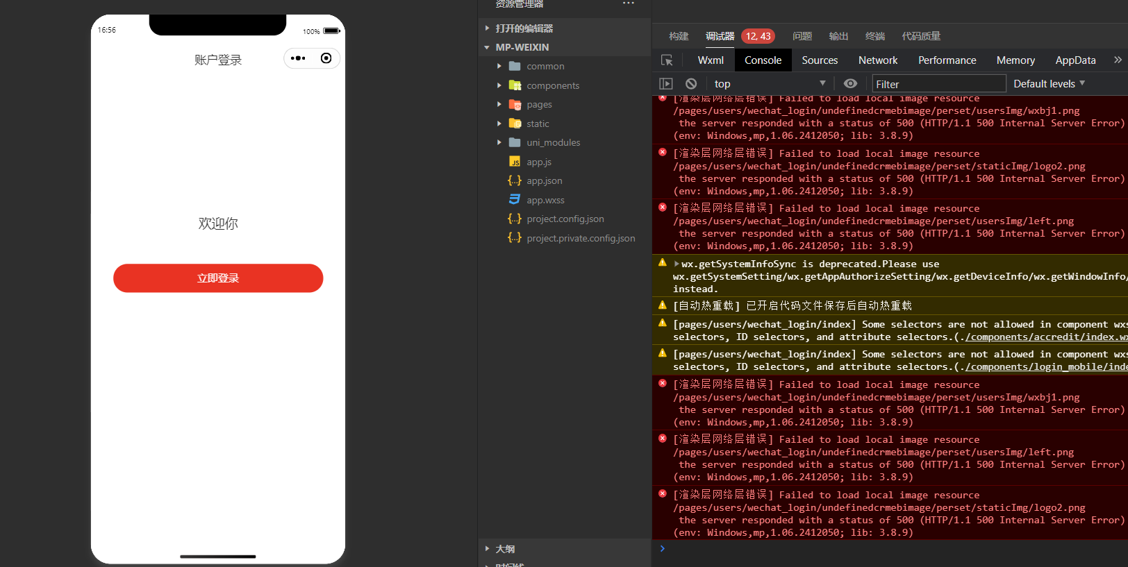Viewport: 1128px width, 567px height.
Task: Click the console Filter input field
Action: coord(939,84)
